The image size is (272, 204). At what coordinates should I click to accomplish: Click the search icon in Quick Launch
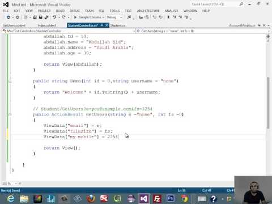pos(241,4)
